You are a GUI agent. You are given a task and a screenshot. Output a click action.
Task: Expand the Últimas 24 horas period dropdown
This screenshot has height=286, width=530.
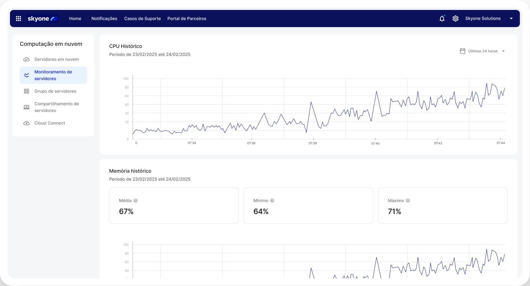pos(503,51)
